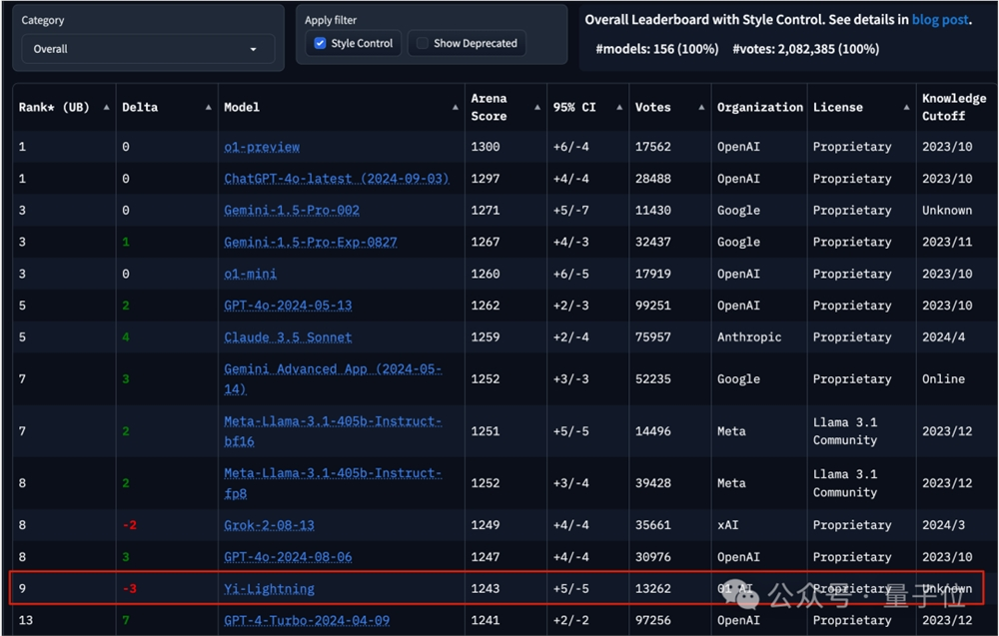The image size is (999, 636).
Task: Open the Gemini-1.5-Pro-002 link
Action: coord(292,211)
